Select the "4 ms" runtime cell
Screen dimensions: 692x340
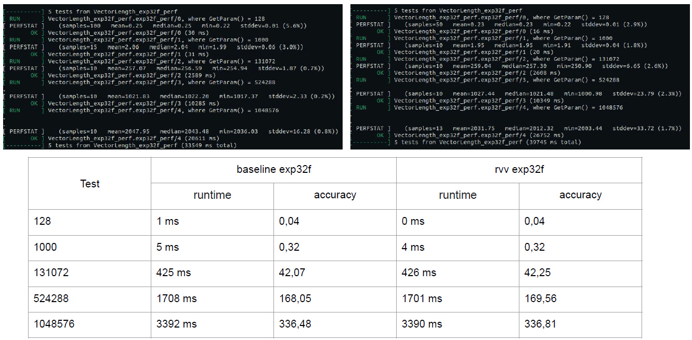tap(458, 247)
